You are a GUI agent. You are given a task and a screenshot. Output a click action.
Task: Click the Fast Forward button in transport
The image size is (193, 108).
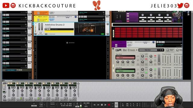click(x=98, y=105)
